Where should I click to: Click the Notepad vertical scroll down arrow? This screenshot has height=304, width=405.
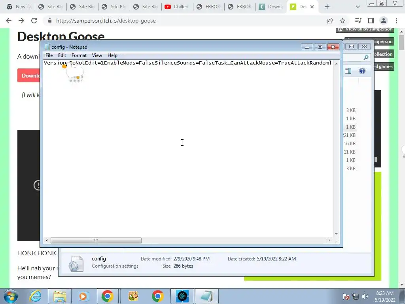pos(336,234)
